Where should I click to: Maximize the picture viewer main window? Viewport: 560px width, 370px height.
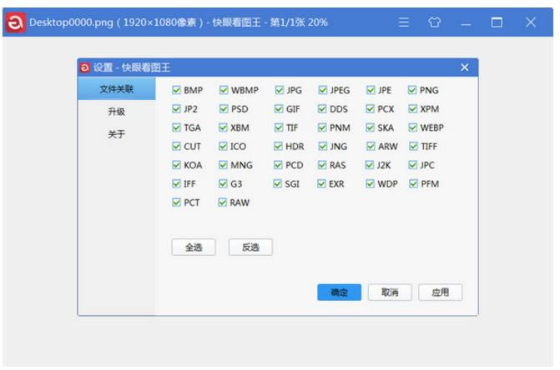(497, 22)
